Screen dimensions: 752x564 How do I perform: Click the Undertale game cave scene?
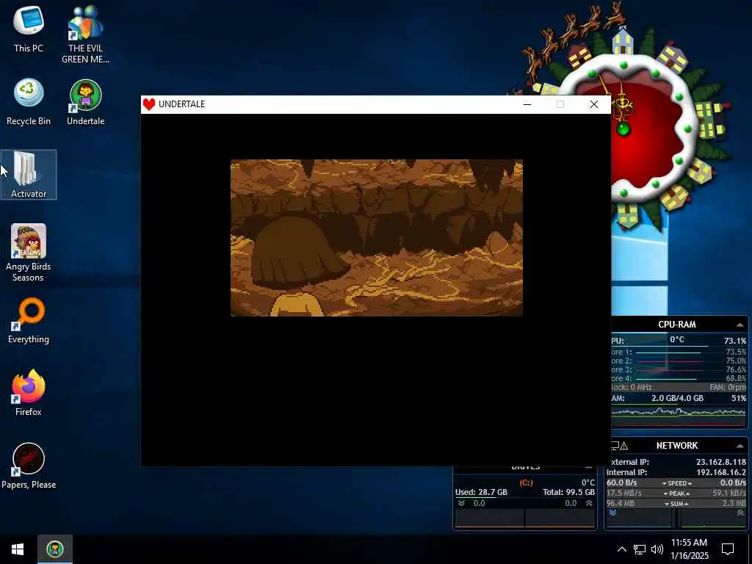377,238
